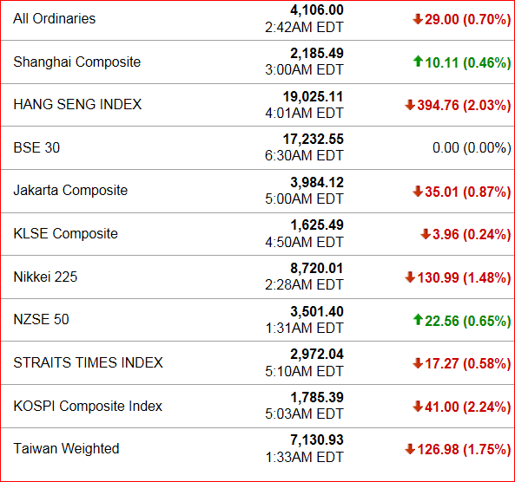The height and width of the screenshot is (482, 515).
Task: Click green up arrow beside 22.56 change
Action: point(418,320)
